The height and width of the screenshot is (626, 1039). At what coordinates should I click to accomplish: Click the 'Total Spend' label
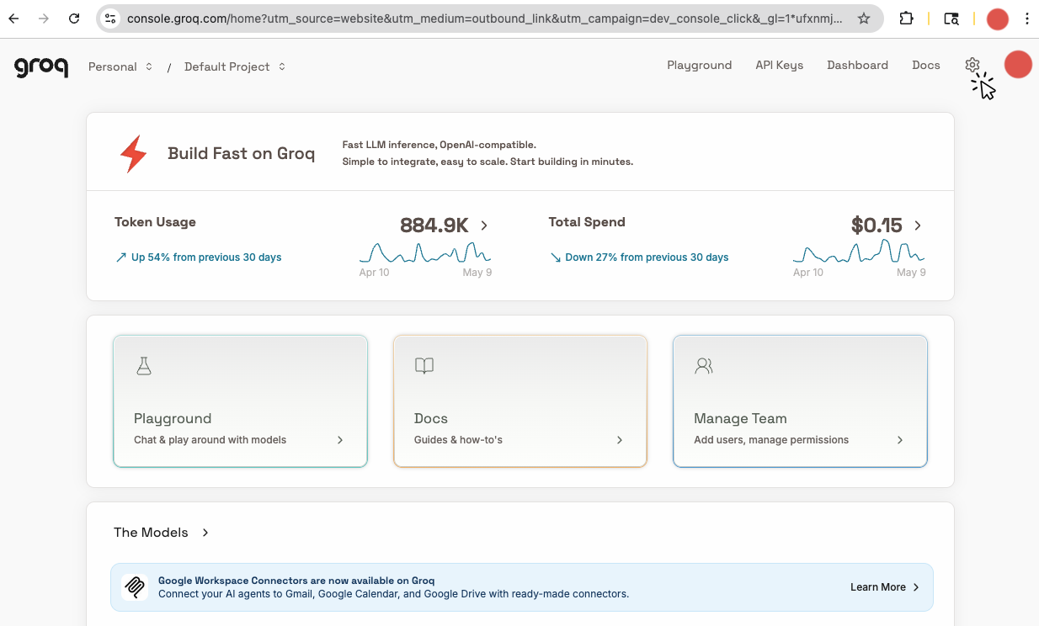(x=587, y=222)
